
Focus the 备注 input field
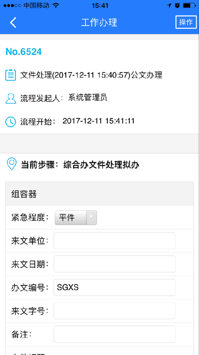pyautogui.click(x=114, y=334)
